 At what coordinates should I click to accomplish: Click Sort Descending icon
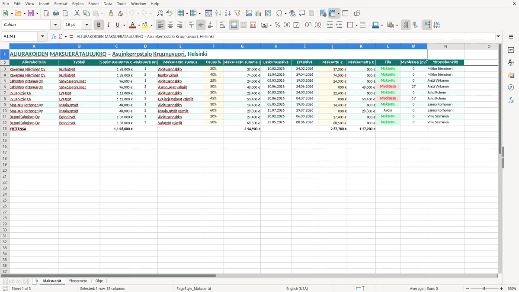(228, 13)
